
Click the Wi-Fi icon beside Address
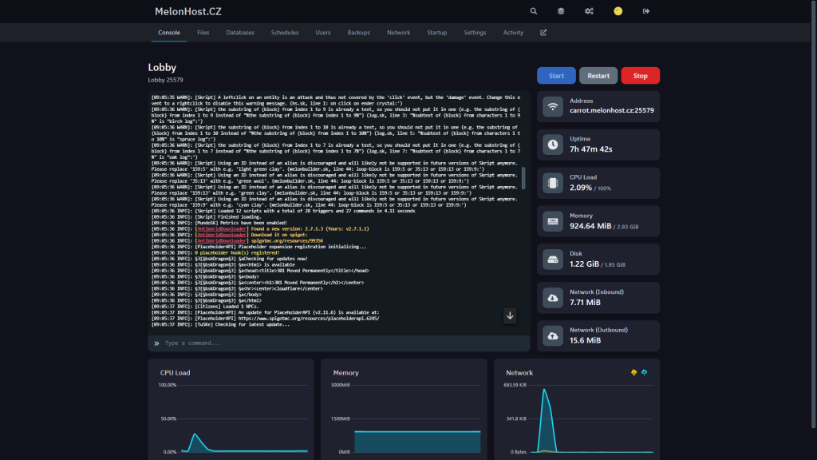553,106
